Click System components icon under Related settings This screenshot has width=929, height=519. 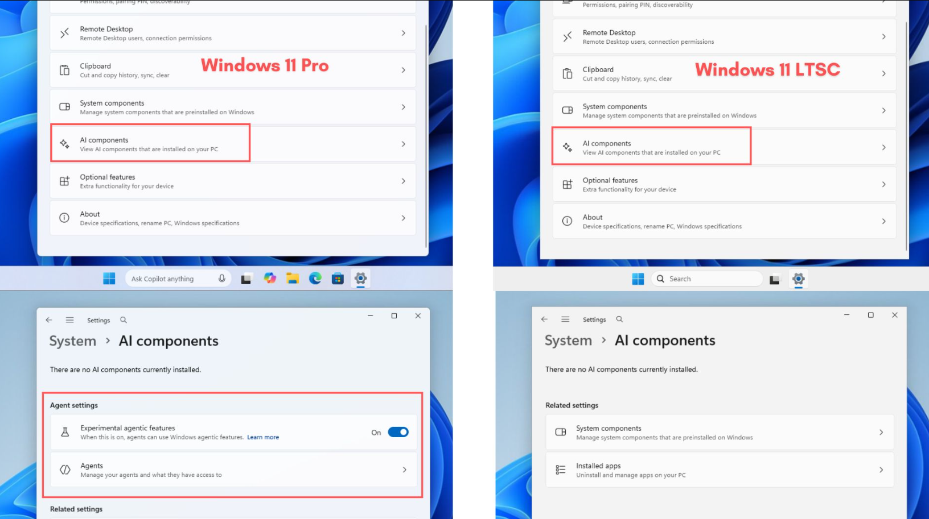click(561, 432)
